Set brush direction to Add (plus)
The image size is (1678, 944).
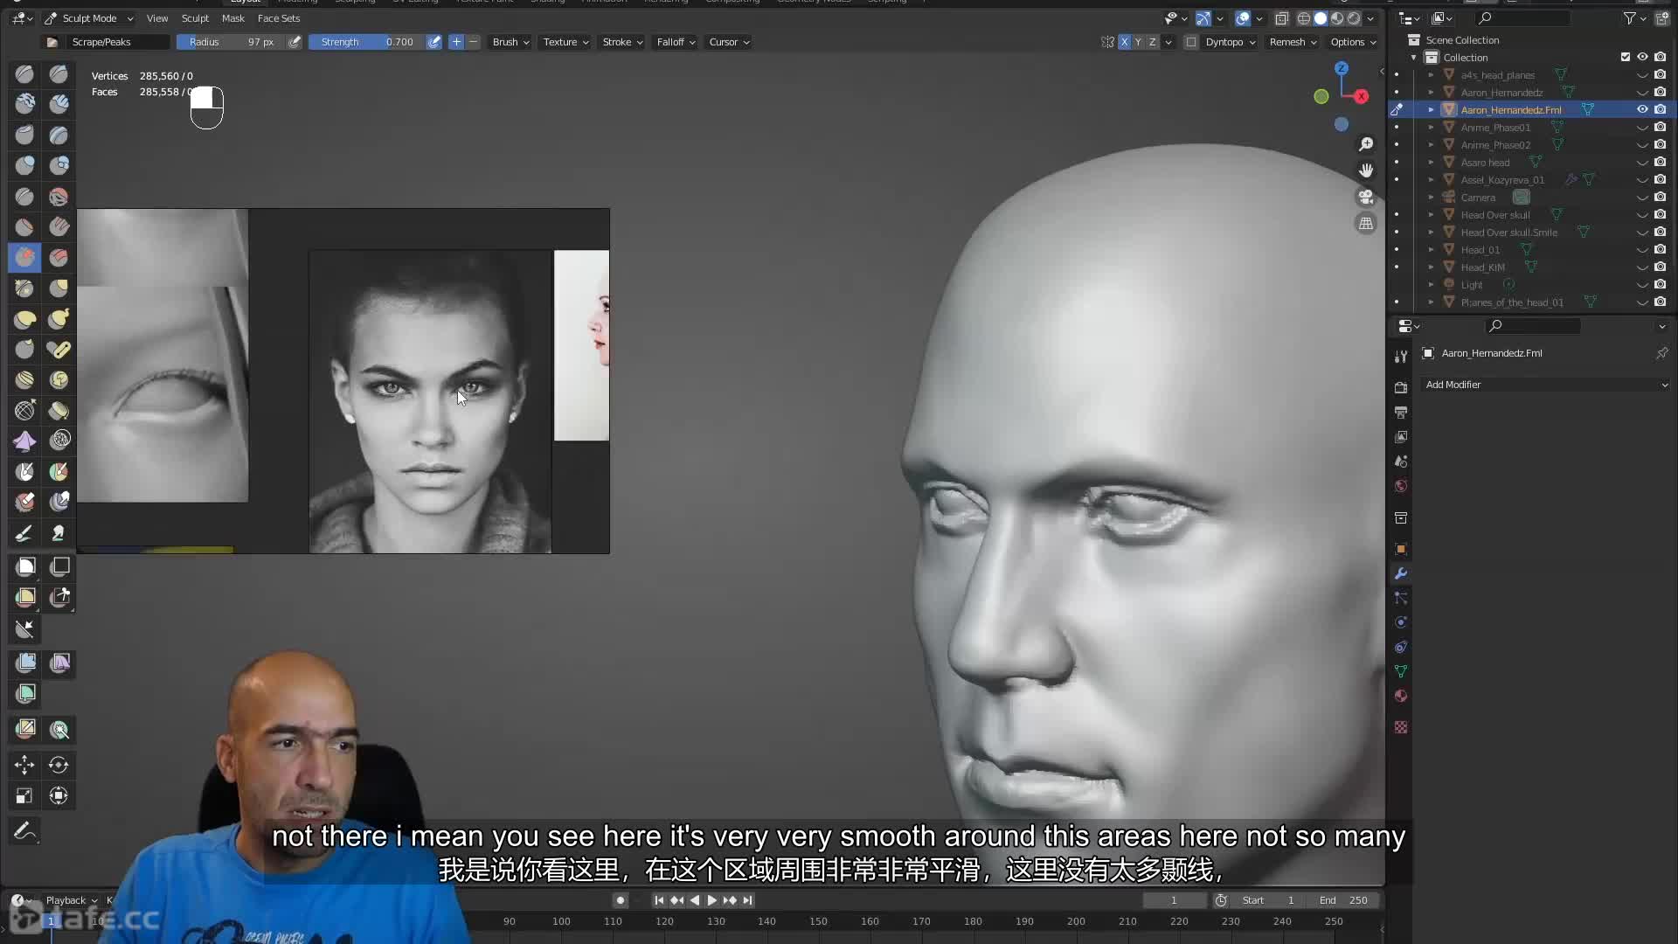[x=456, y=42]
